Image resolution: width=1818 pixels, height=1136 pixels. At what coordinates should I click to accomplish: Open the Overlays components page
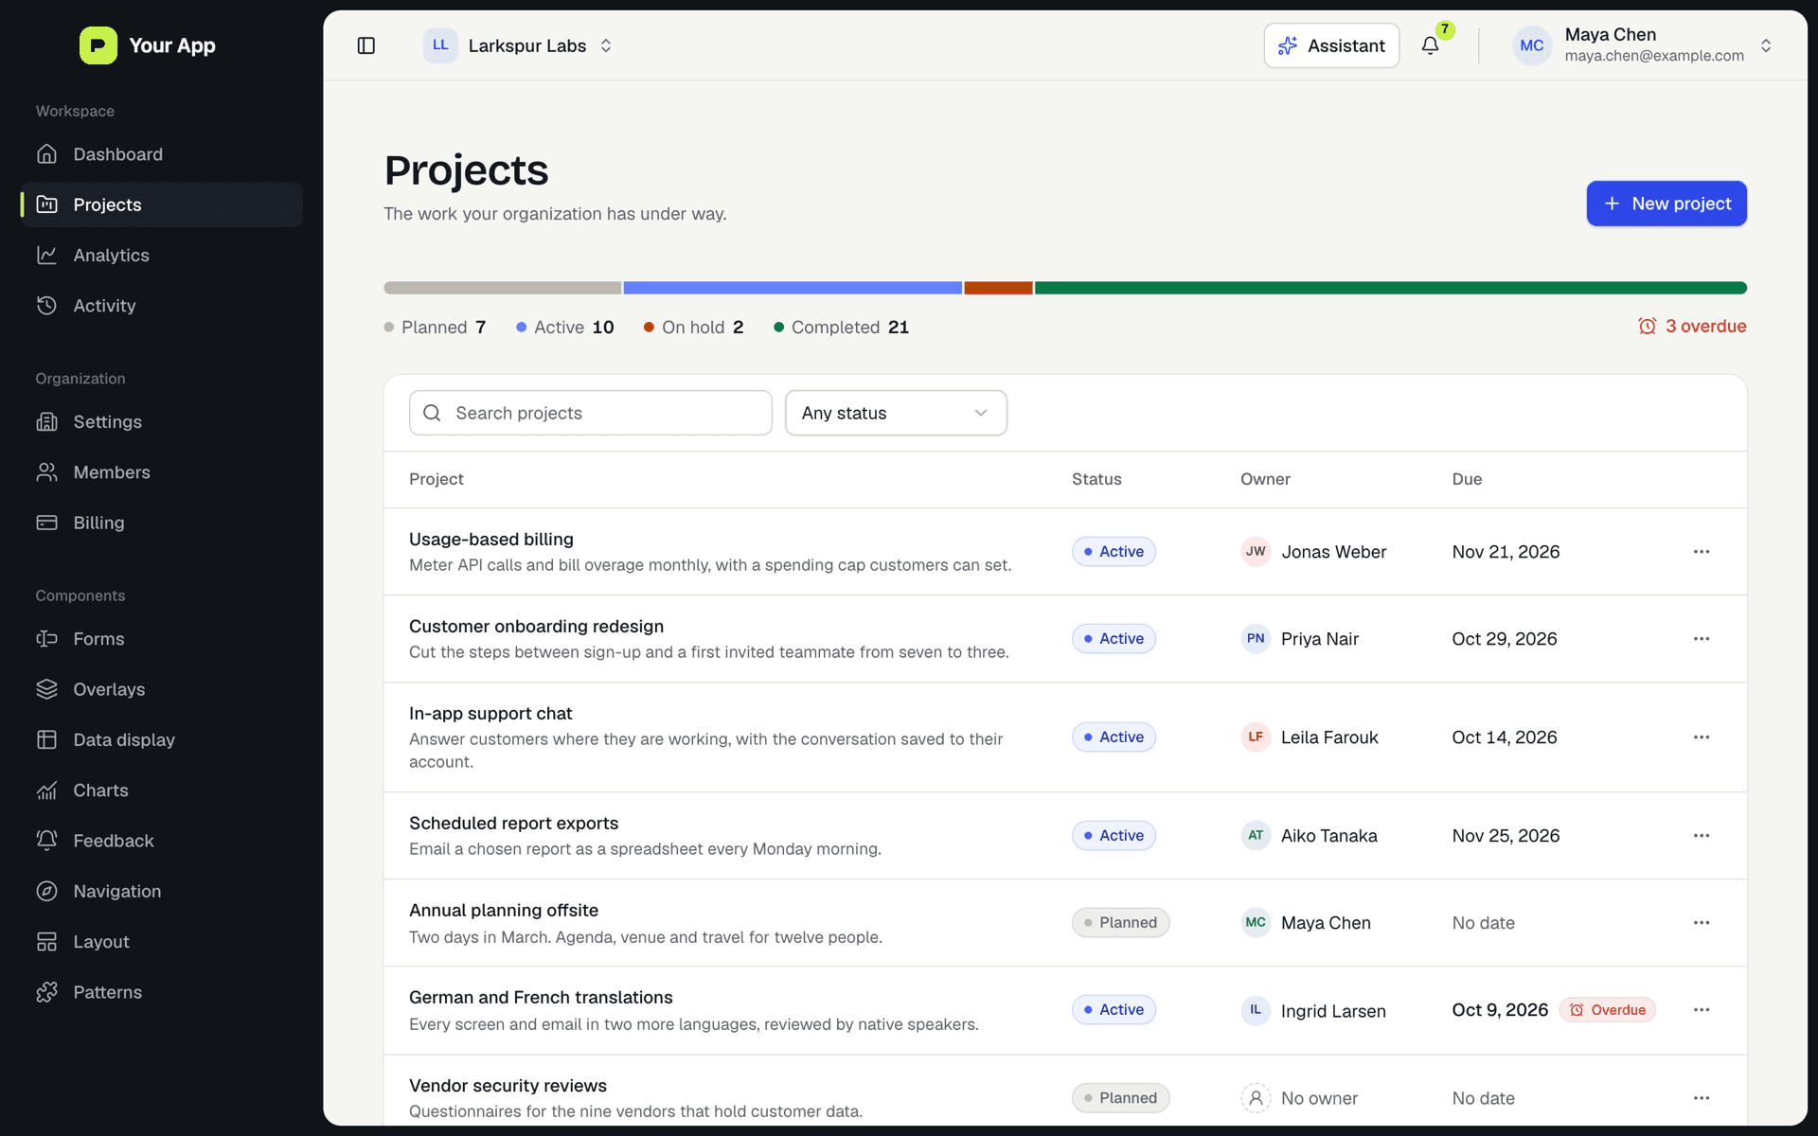coord(162,689)
